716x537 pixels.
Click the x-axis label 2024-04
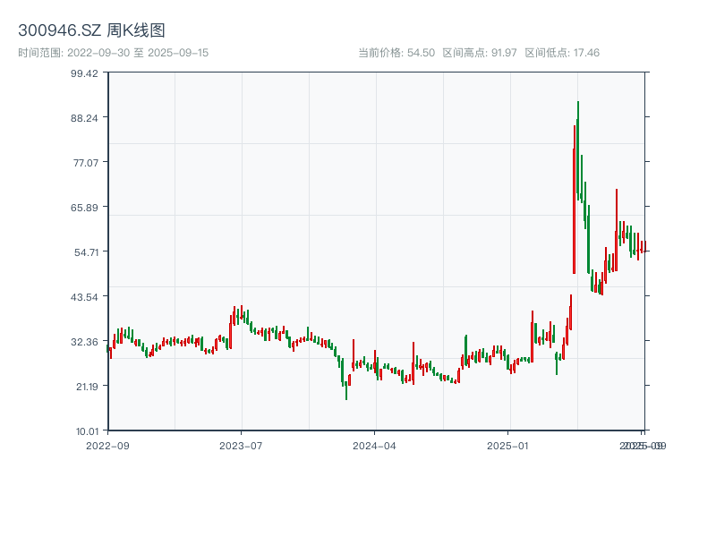coord(374,446)
